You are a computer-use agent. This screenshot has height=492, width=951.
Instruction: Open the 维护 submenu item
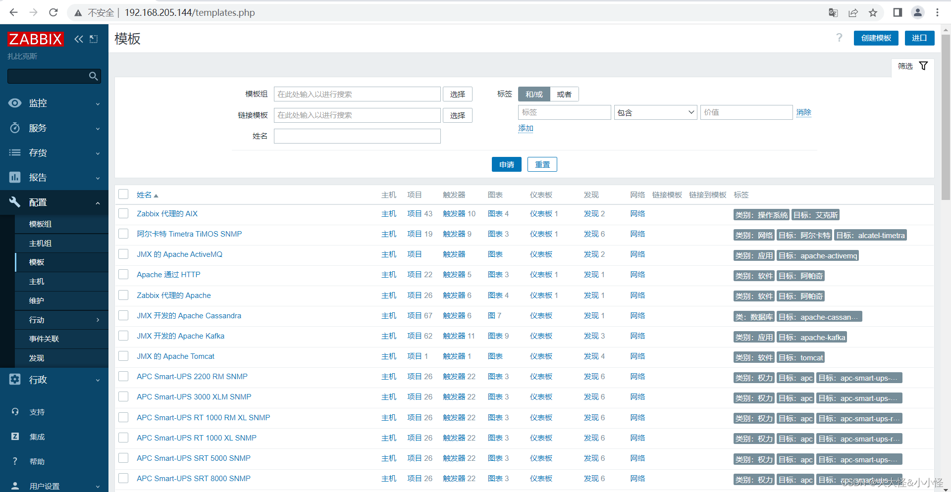61,300
